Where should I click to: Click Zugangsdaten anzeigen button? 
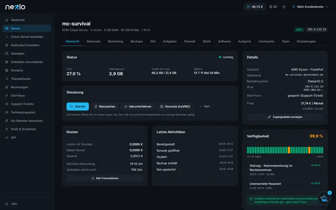point(285,117)
